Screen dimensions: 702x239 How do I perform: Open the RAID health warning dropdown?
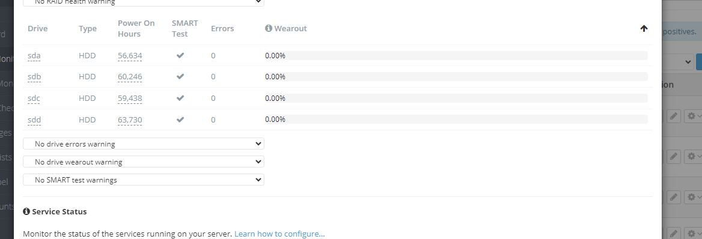coord(143,2)
